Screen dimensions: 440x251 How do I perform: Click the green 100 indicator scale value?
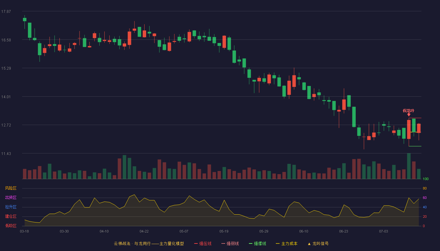tap(426, 179)
